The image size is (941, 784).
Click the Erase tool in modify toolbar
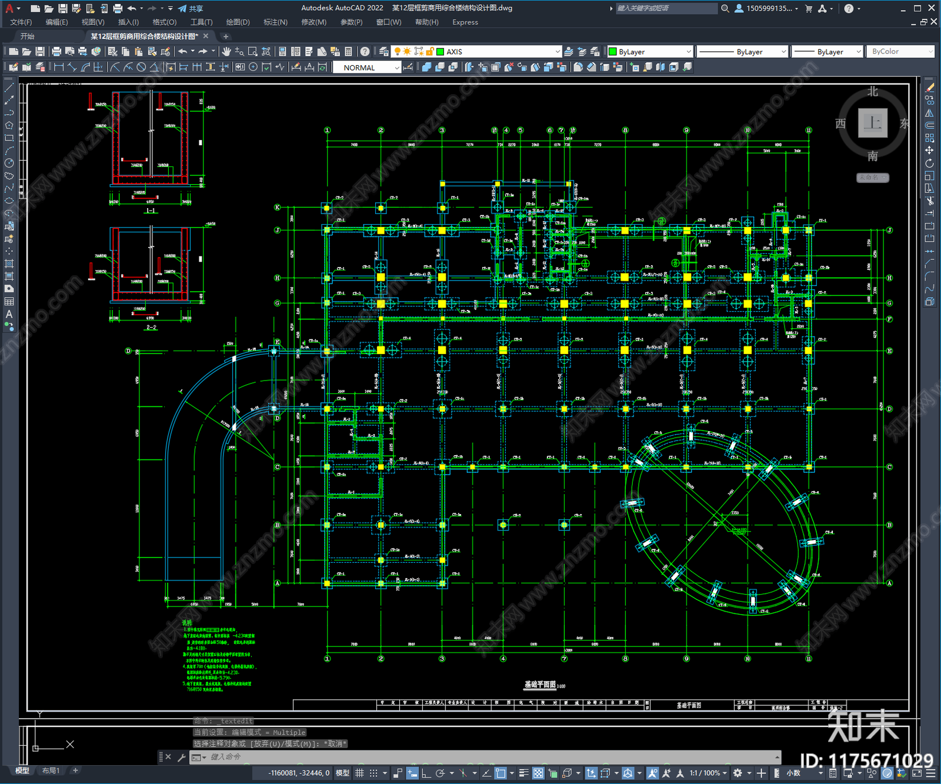pos(929,87)
